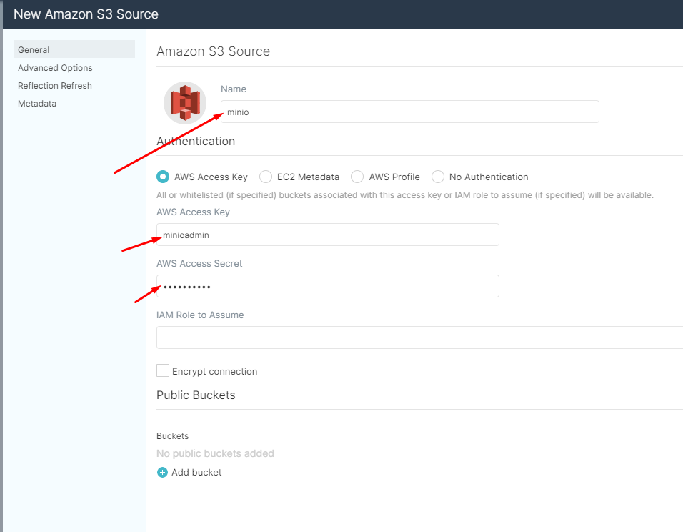Click the AWS Access Key input field
The width and height of the screenshot is (683, 532).
click(x=327, y=235)
